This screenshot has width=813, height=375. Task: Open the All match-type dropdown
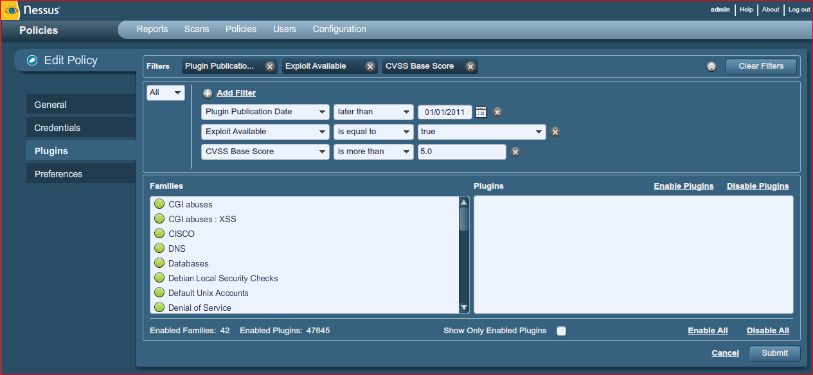tap(166, 93)
